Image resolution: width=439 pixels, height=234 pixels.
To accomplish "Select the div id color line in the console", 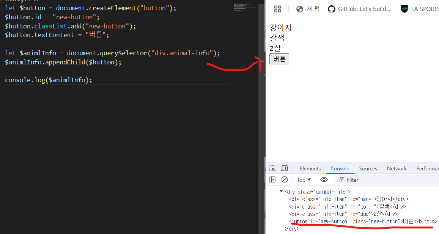I will click(347, 207).
